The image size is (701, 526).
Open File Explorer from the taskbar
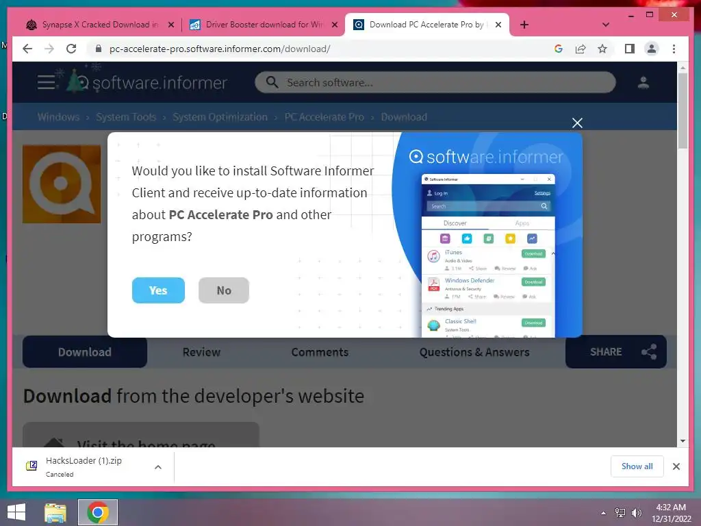[55, 512]
